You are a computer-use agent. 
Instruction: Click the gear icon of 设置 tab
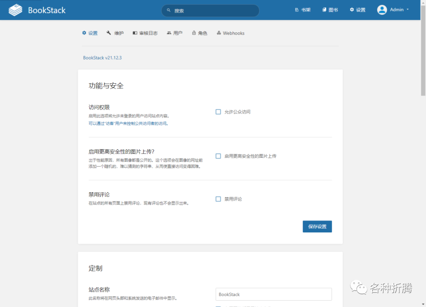pyautogui.click(x=84, y=33)
